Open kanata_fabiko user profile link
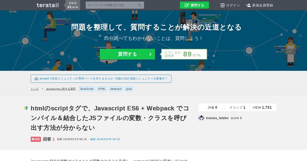 [x=217, y=118]
